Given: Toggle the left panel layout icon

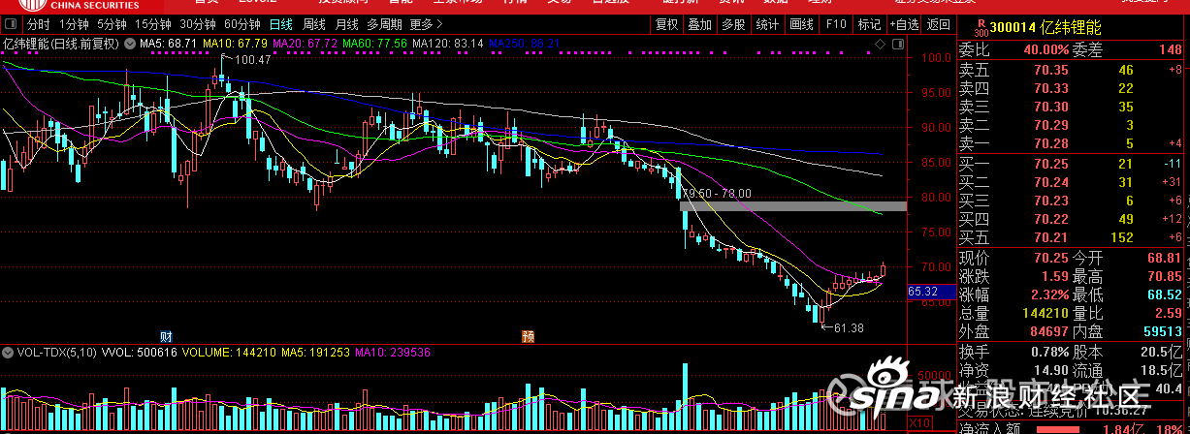Looking at the screenshot, I should (11, 24).
